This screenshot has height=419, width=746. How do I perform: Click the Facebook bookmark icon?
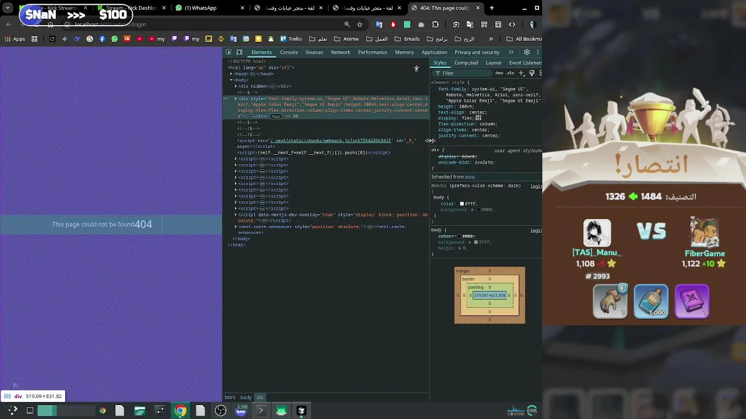(102, 39)
